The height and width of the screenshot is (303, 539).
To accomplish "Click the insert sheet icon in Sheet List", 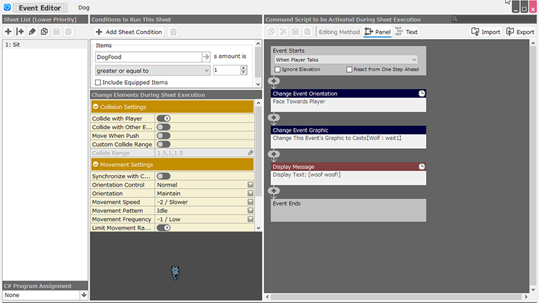I will coord(20,32).
